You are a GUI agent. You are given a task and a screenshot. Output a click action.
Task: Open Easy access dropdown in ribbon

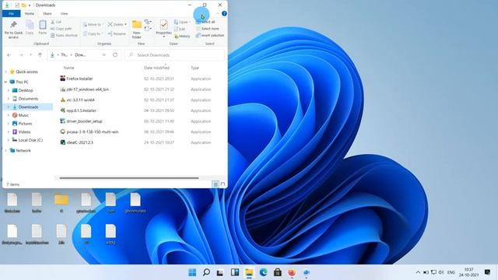click(x=148, y=29)
